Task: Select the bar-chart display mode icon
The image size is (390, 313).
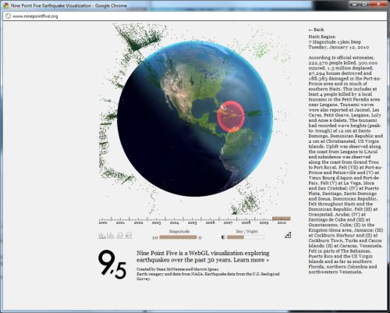Action: (x=111, y=236)
